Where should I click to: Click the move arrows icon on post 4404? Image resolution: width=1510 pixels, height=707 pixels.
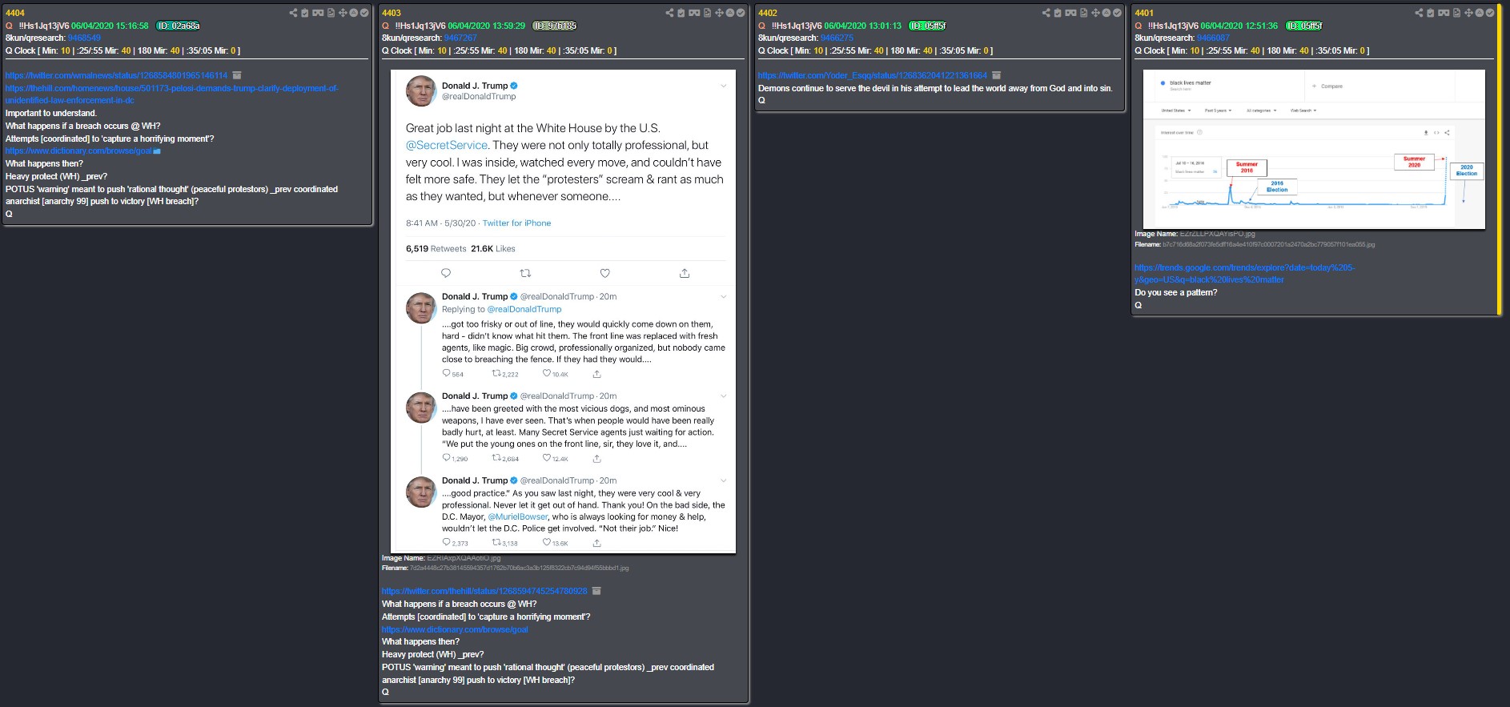[x=343, y=13]
